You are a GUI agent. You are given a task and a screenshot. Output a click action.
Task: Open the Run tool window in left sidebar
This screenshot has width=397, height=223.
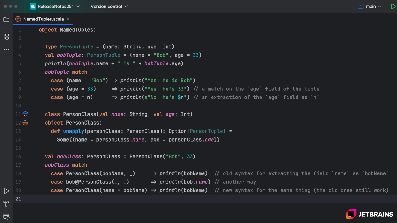tap(6, 191)
